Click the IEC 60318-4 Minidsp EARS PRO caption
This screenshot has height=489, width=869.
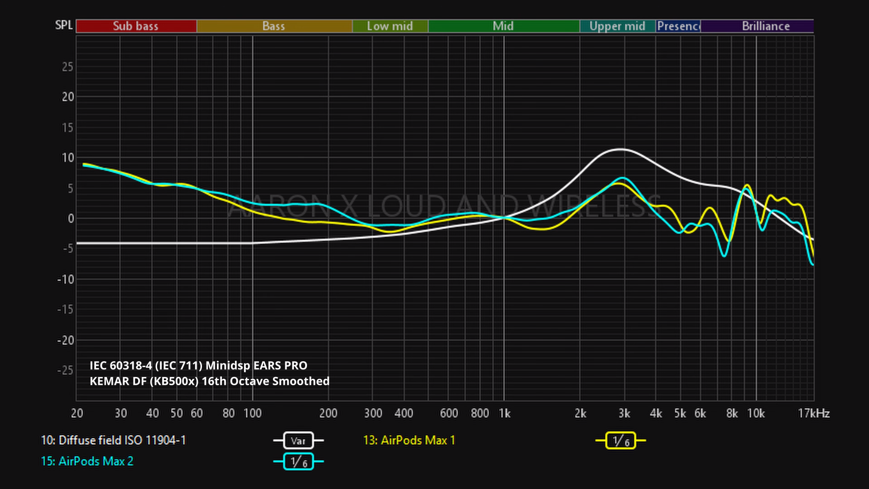click(198, 365)
